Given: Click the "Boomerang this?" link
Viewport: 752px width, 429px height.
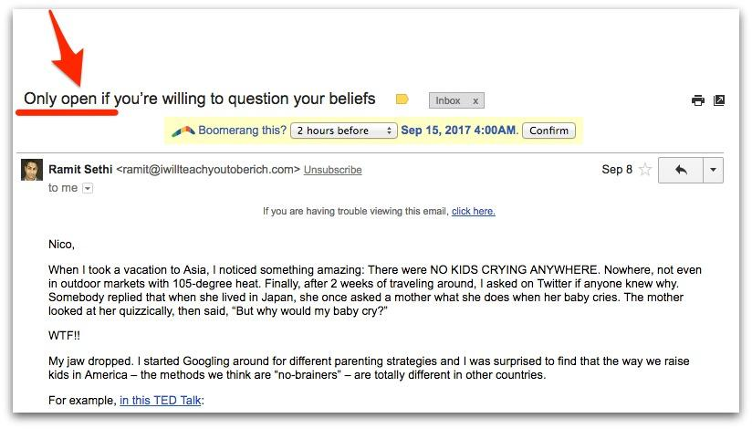Looking at the screenshot, I should coord(242,131).
